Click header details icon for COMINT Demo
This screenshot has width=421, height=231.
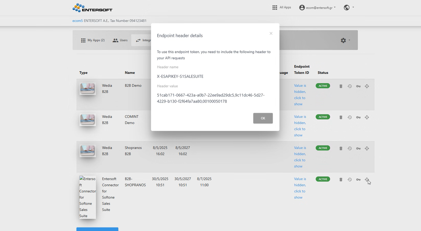tap(367, 117)
